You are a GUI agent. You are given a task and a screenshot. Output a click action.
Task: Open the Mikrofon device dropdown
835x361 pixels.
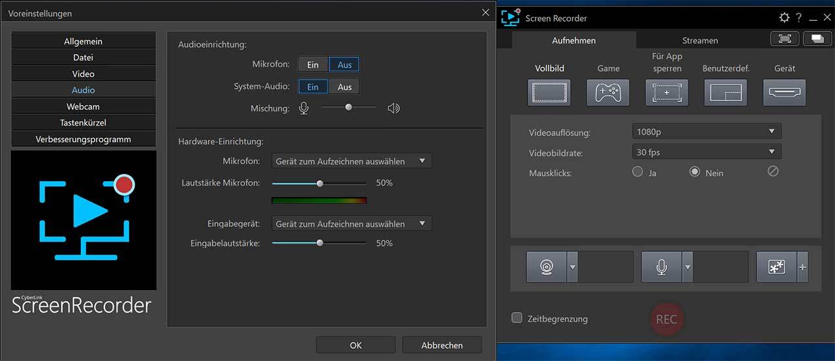coord(352,161)
